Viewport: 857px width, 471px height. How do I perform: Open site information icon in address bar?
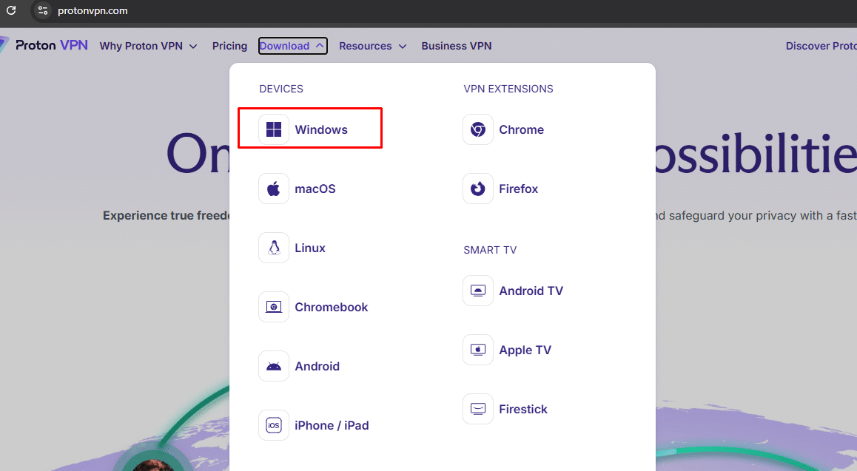(43, 10)
